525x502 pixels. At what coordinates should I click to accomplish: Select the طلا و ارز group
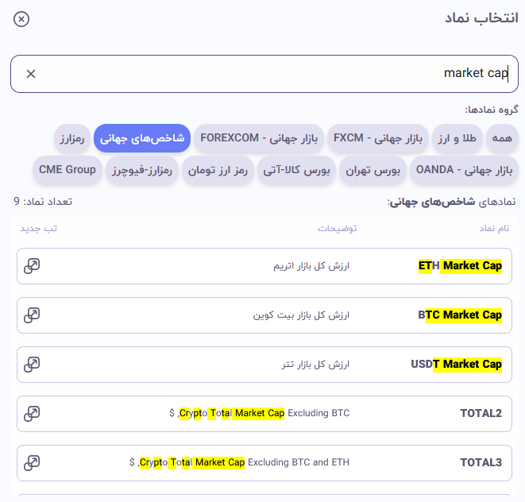(457, 138)
